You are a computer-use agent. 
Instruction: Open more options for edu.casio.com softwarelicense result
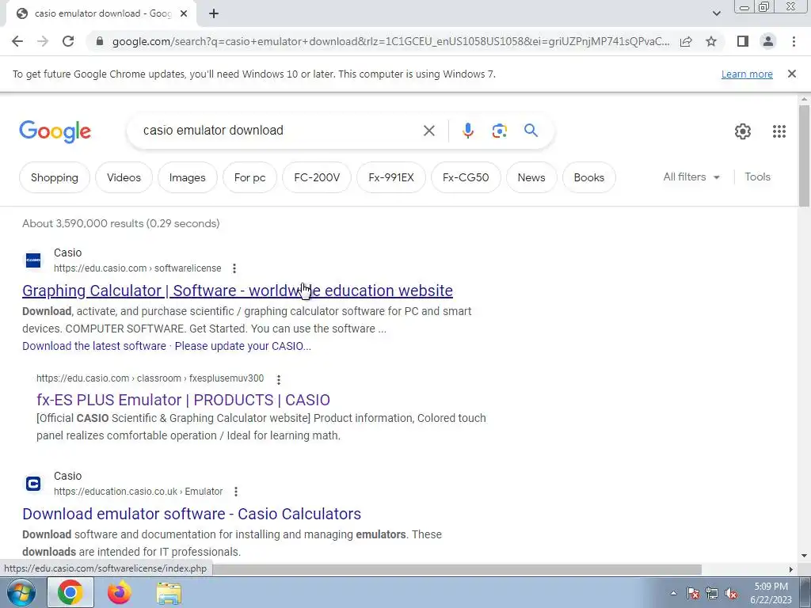pyautogui.click(x=234, y=268)
